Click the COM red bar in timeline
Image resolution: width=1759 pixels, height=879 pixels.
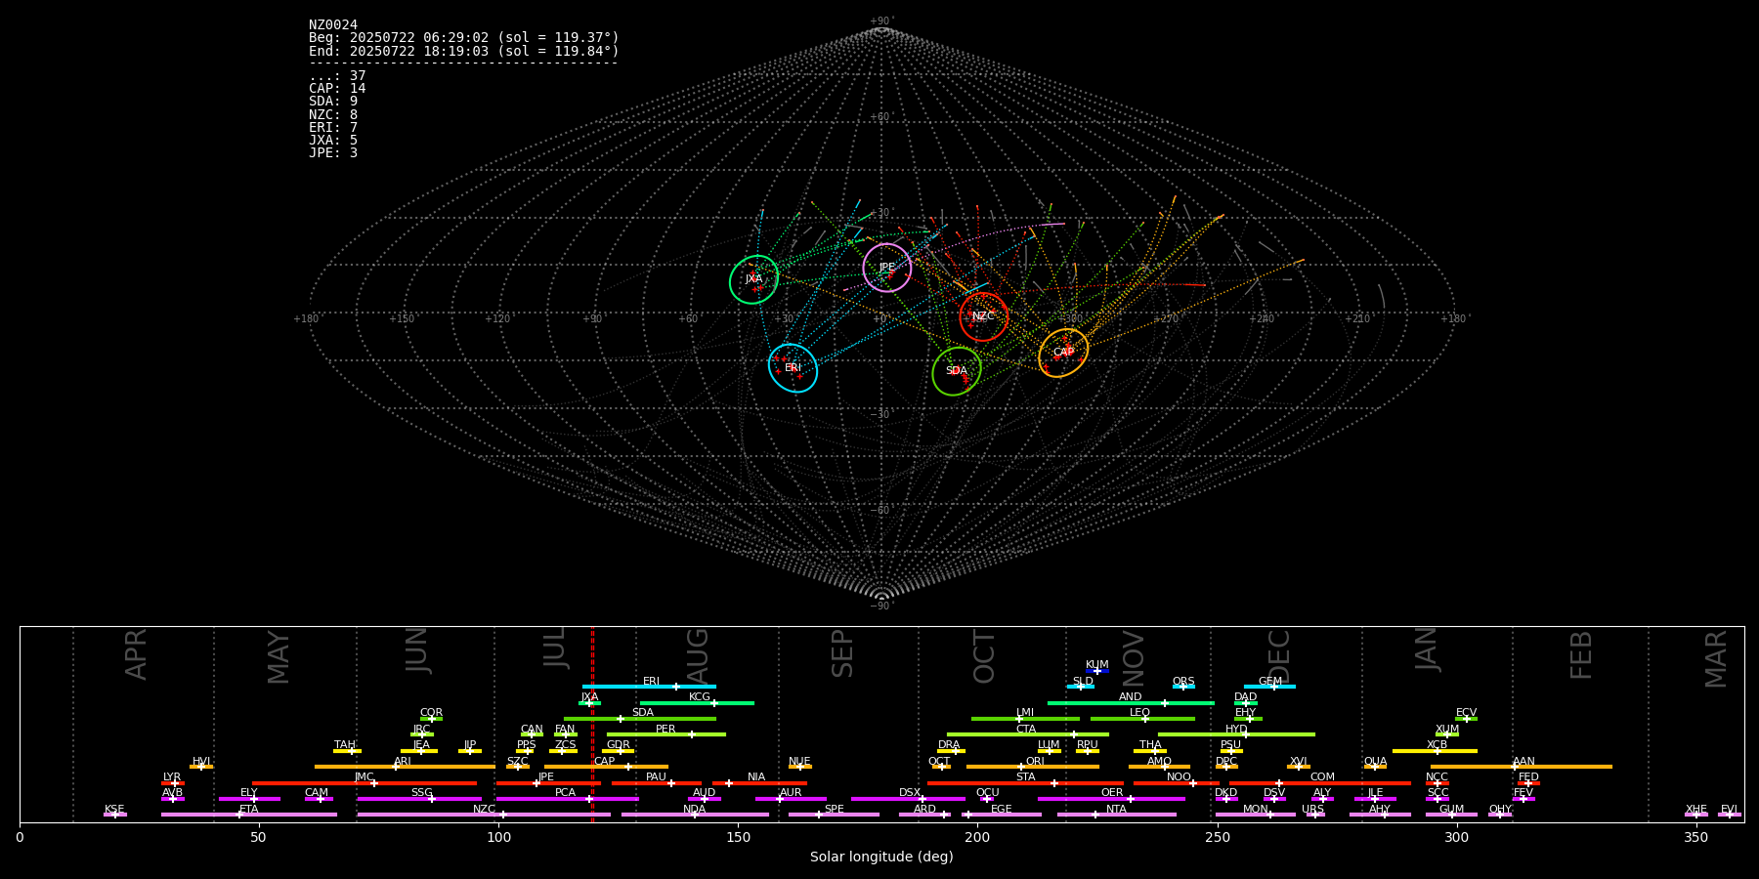point(1321,783)
